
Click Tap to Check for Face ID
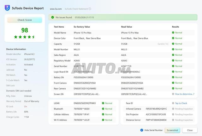[181, 103]
